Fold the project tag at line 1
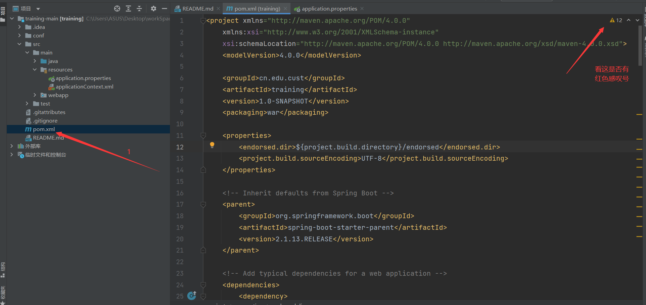The image size is (646, 305). [x=203, y=21]
